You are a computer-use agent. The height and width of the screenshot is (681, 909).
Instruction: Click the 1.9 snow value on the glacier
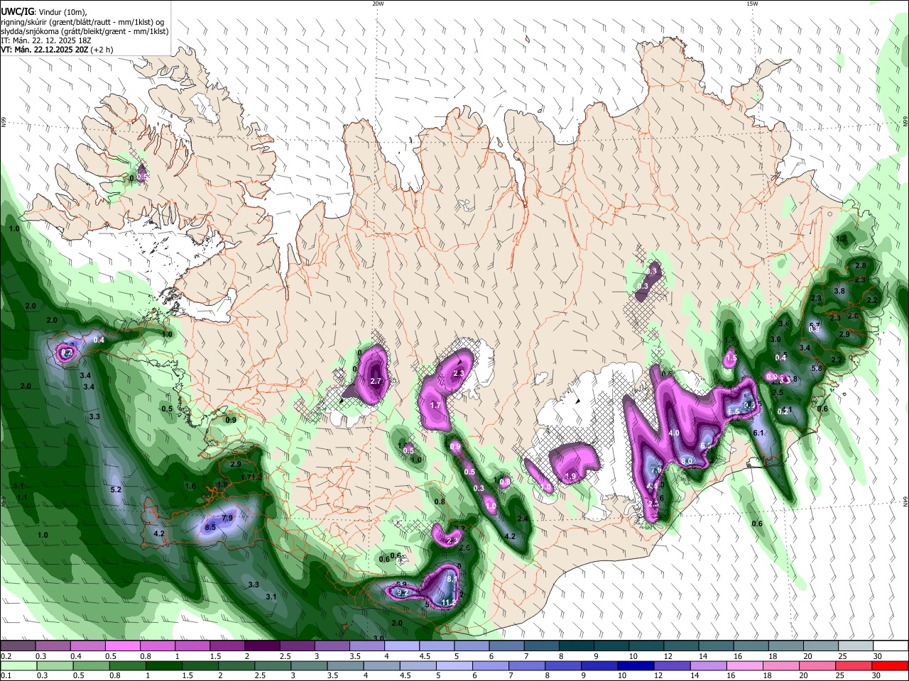570,477
